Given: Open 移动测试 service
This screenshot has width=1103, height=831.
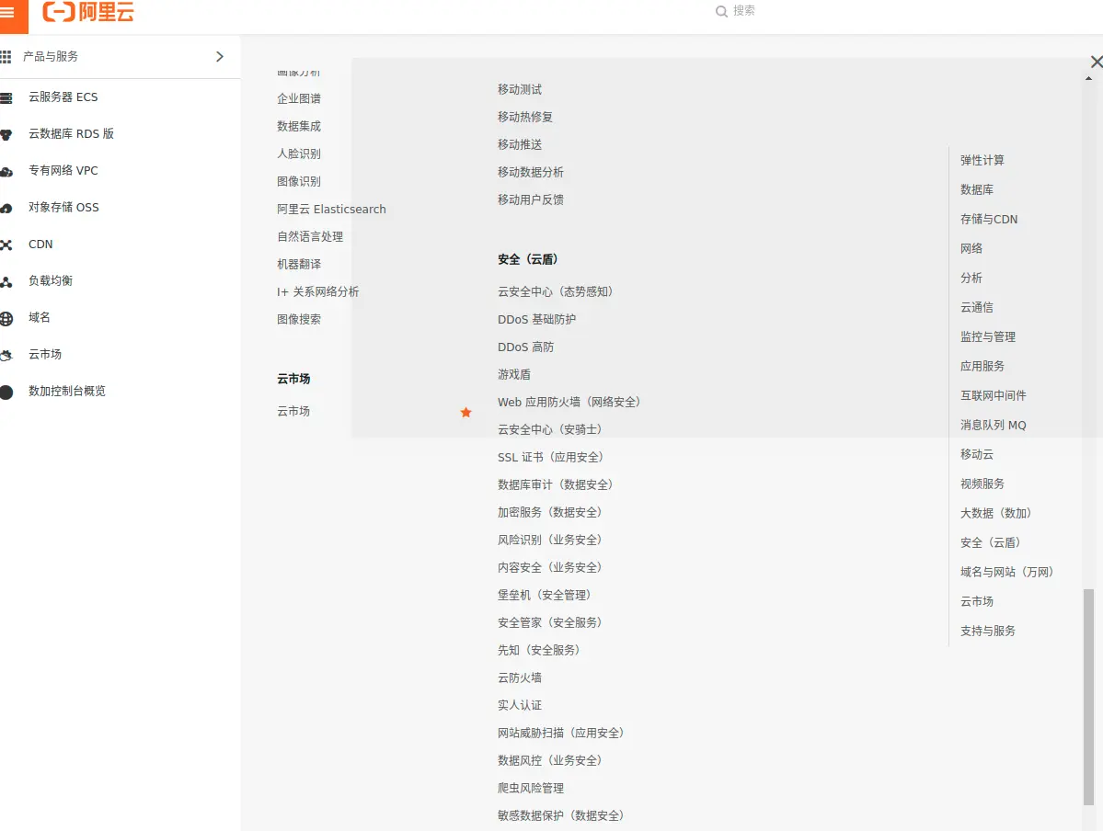Looking at the screenshot, I should [520, 89].
